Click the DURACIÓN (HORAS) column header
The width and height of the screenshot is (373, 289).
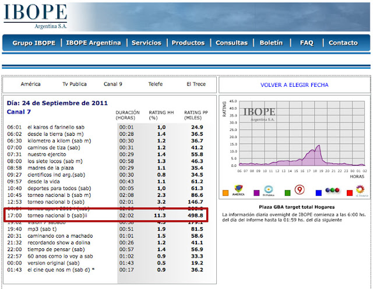(128, 115)
